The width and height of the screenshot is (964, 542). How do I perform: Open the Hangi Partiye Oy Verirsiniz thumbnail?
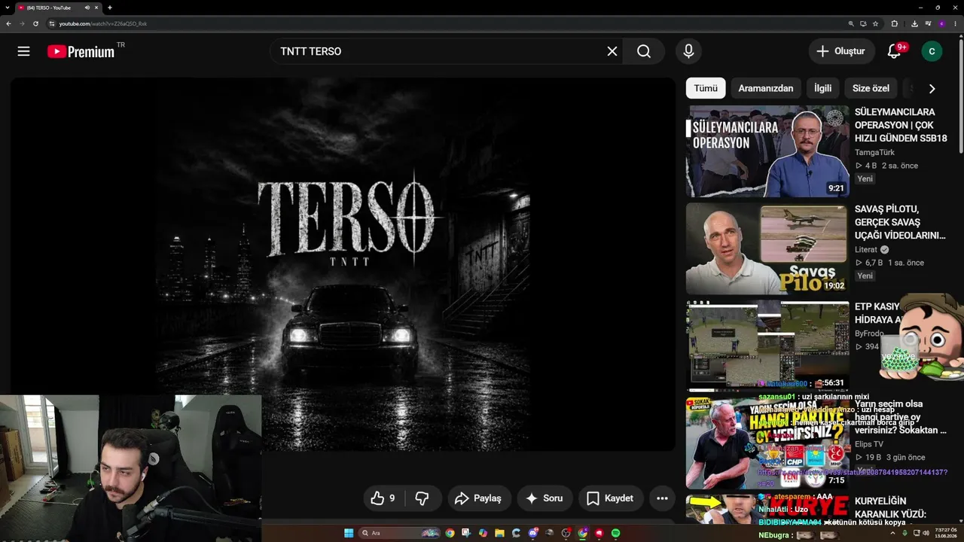[767, 443]
